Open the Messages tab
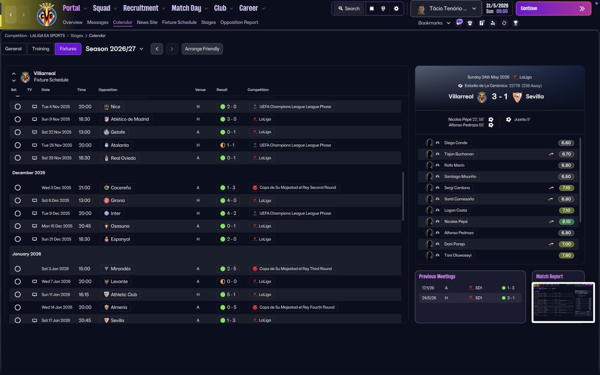Viewport: 600px width, 375px height. click(x=97, y=22)
